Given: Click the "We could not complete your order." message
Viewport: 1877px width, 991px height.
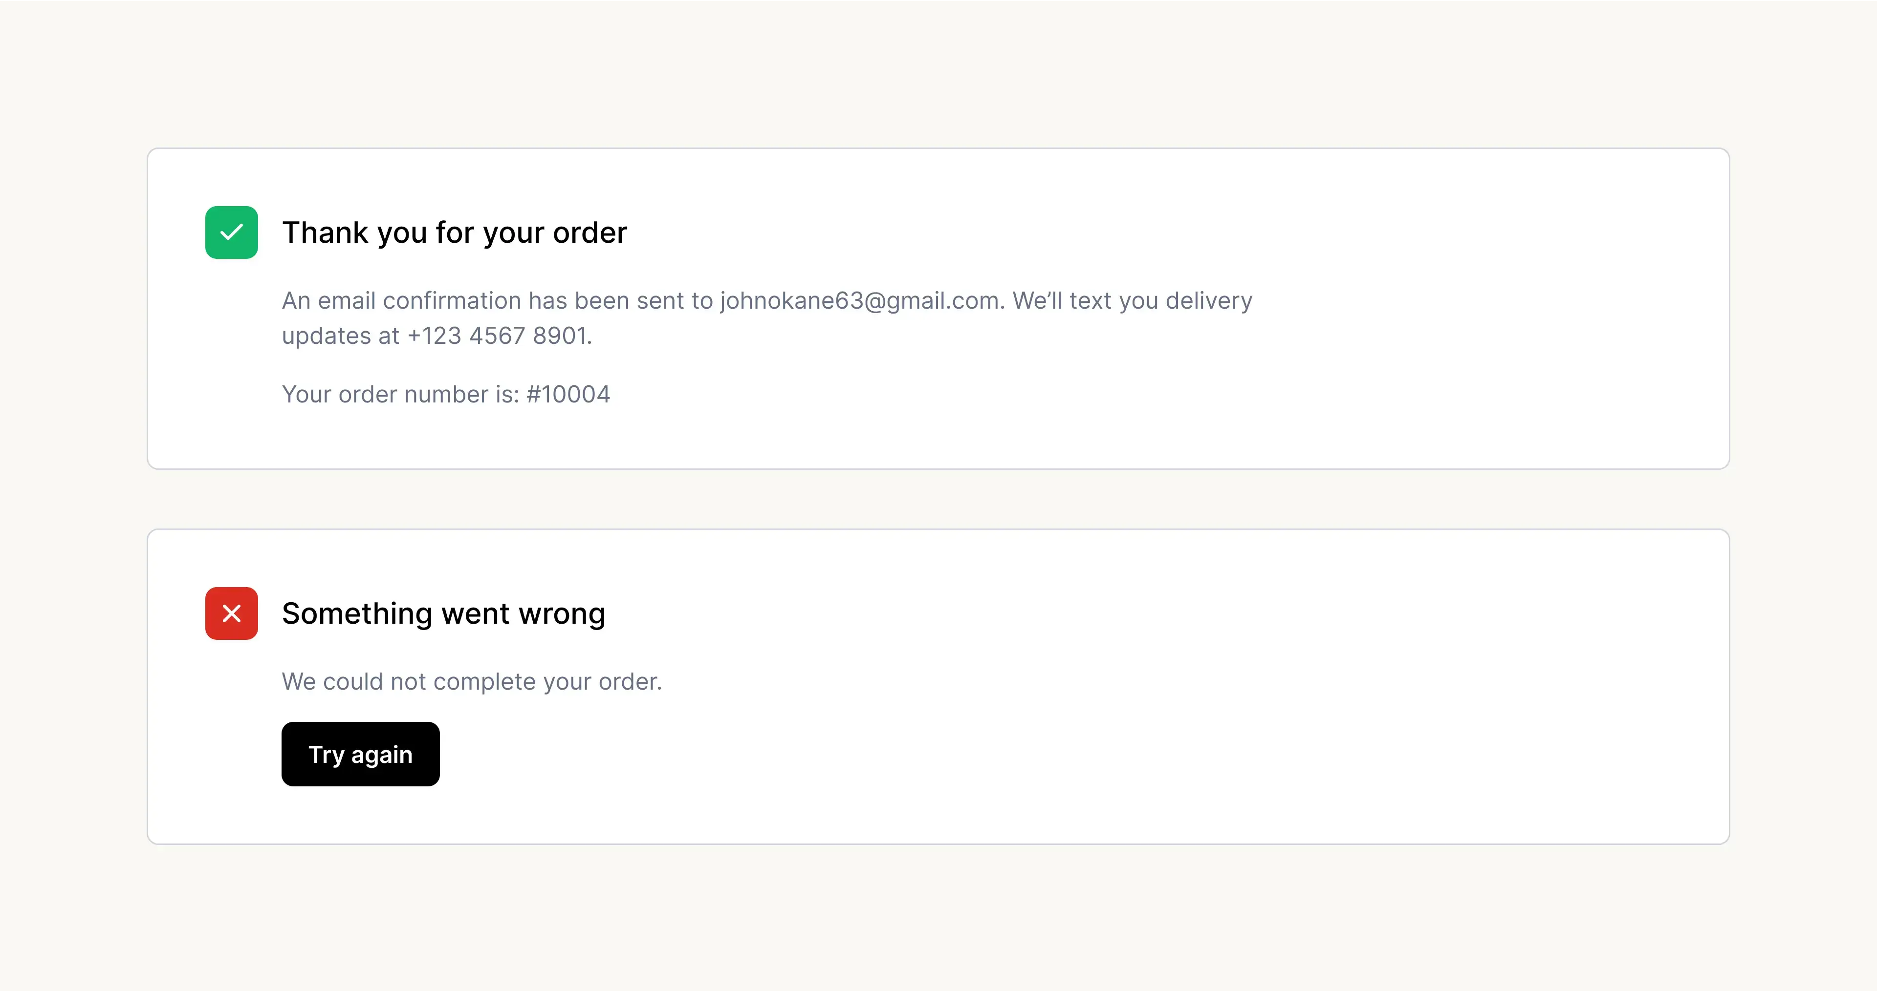Looking at the screenshot, I should coord(471,681).
